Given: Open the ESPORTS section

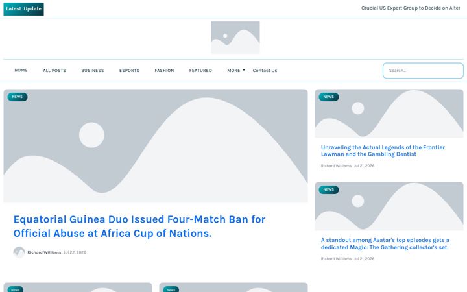Looking at the screenshot, I should coord(129,71).
